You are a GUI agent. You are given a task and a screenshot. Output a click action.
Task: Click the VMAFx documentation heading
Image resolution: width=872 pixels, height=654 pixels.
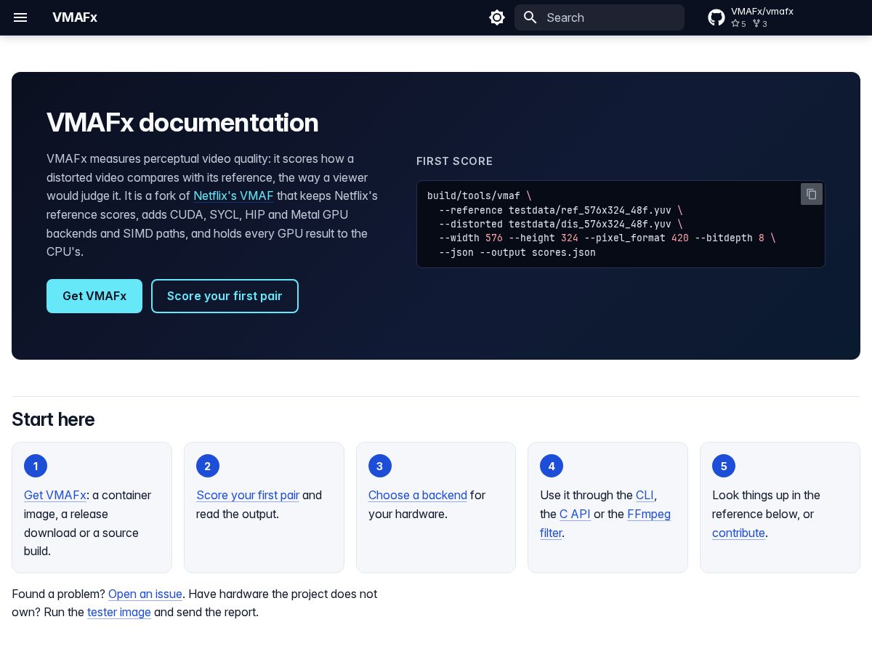182,123
